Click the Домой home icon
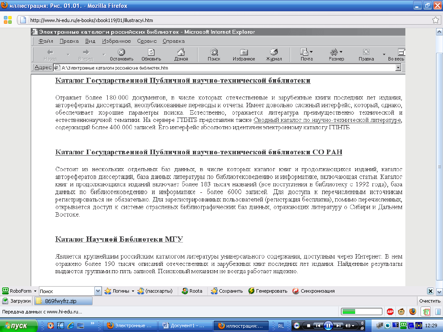Image resolution: width=443 pixels, height=332 pixels. pos(181,52)
